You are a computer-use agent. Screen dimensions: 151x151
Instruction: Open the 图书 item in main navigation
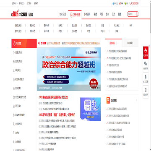pyautogui.click(x=107, y=14)
